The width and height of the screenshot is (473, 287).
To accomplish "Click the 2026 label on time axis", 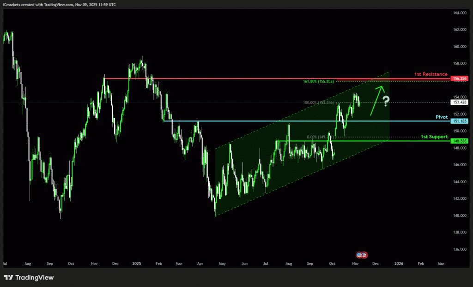I will point(399,263).
